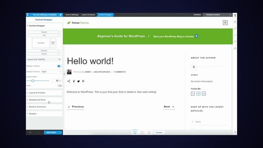Click the '1 COMMENTS' link
Screen dimensions: 263x148
tap(120, 72)
